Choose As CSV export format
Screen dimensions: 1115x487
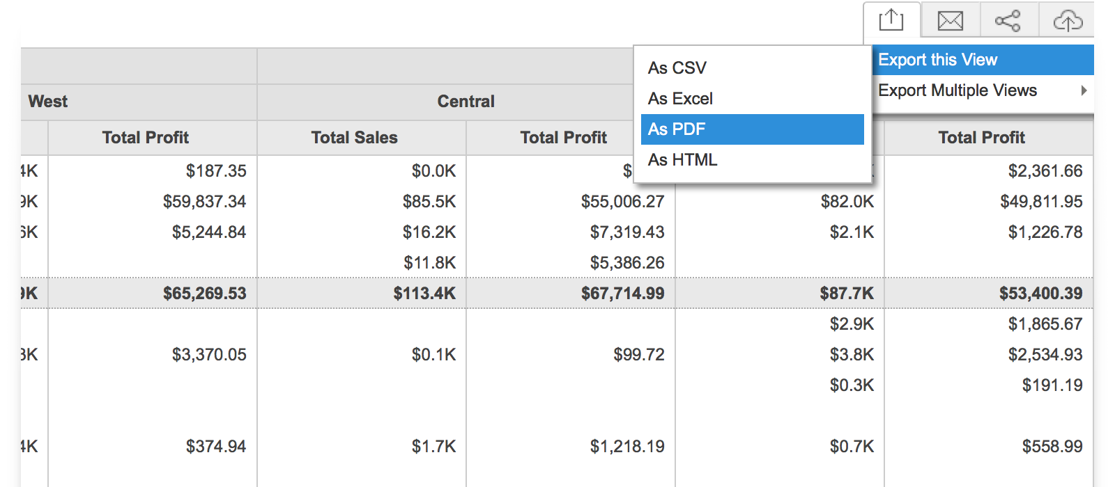pyautogui.click(x=677, y=68)
